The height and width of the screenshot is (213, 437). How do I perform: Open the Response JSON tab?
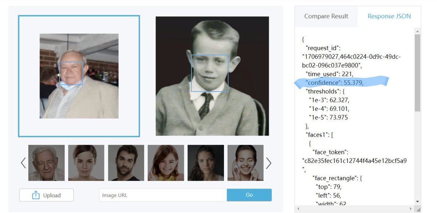(x=389, y=16)
